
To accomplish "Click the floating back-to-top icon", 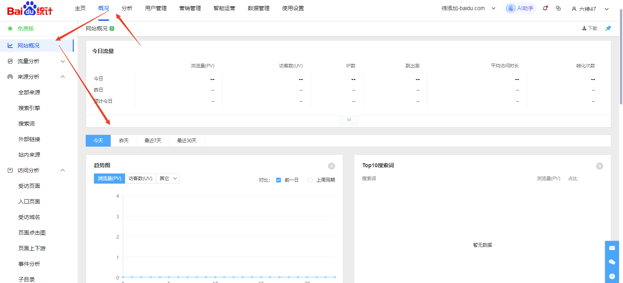I will [612, 276].
